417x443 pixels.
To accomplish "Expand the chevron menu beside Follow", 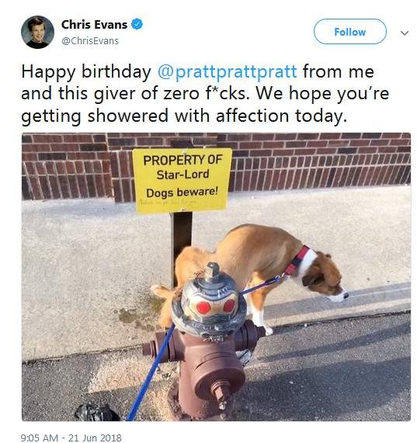I will click(x=405, y=33).
